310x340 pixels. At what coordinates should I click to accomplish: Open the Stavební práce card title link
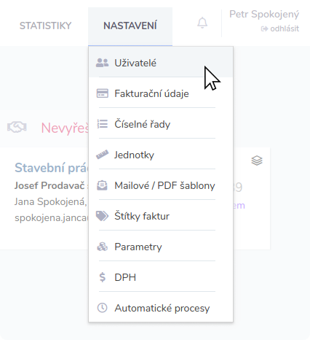coord(52,168)
